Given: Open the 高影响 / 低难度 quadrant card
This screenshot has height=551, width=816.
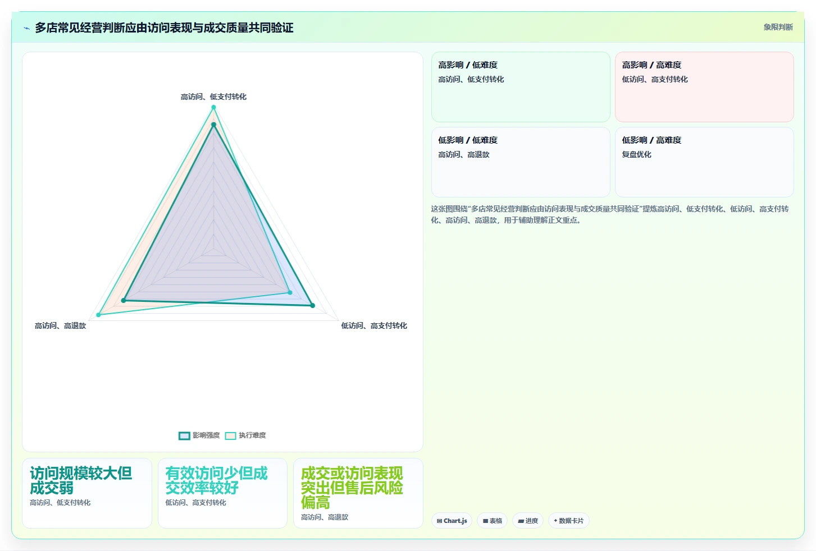Looking at the screenshot, I should [521, 87].
